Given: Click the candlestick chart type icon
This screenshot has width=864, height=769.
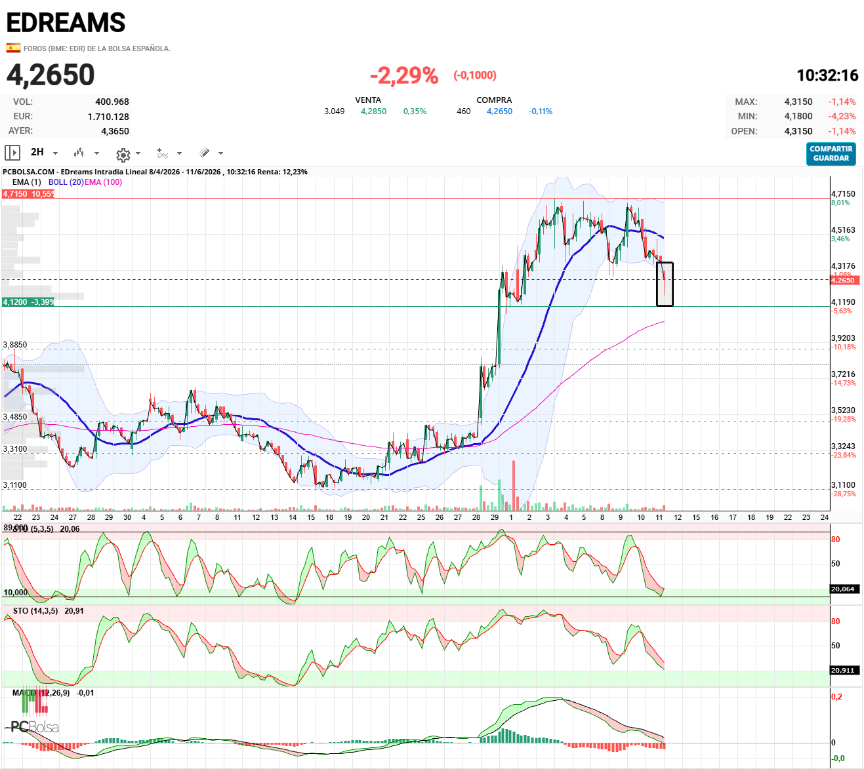Looking at the screenshot, I should pos(79,153).
